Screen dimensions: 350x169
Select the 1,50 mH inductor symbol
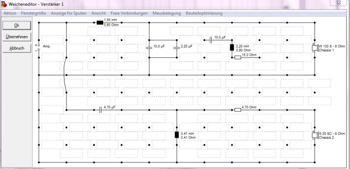[100, 23]
